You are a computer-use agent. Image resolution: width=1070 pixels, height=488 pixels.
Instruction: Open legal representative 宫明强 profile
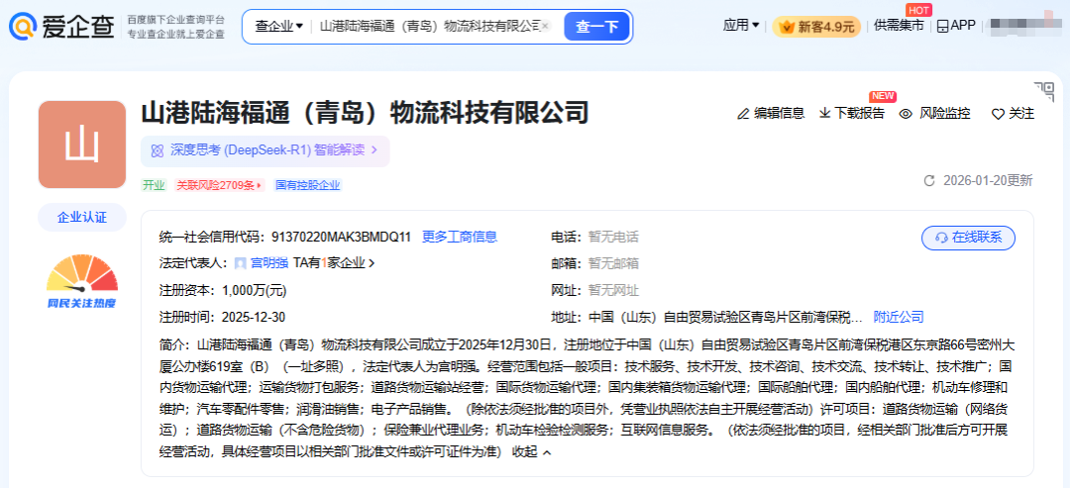tap(268, 263)
